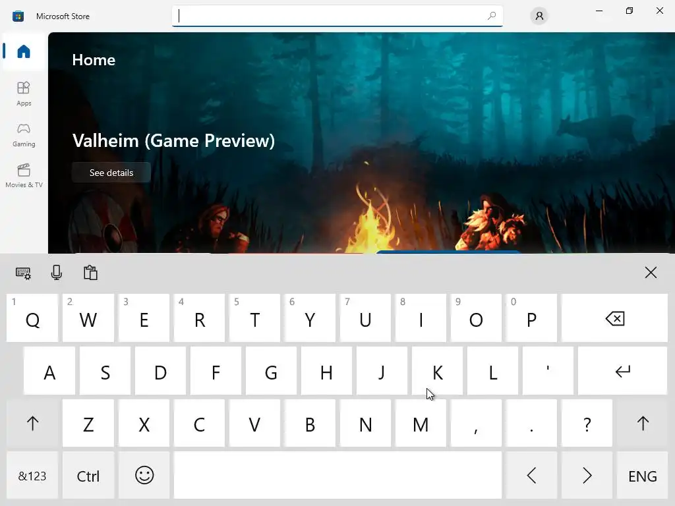Open the Apps section in the sidebar
Viewport: 675px width, 506px height.
[24, 94]
